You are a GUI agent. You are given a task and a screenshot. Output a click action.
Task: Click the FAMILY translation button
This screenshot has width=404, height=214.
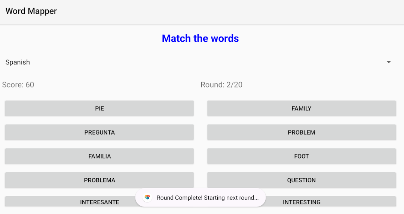[302, 108]
